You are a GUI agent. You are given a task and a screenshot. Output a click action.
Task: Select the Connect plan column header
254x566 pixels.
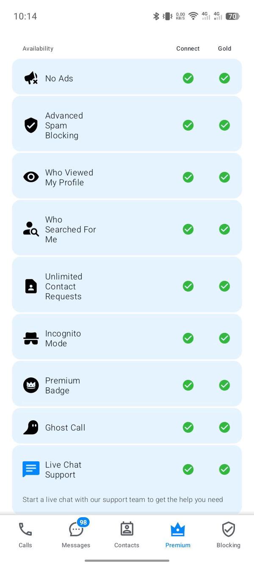coord(188,48)
